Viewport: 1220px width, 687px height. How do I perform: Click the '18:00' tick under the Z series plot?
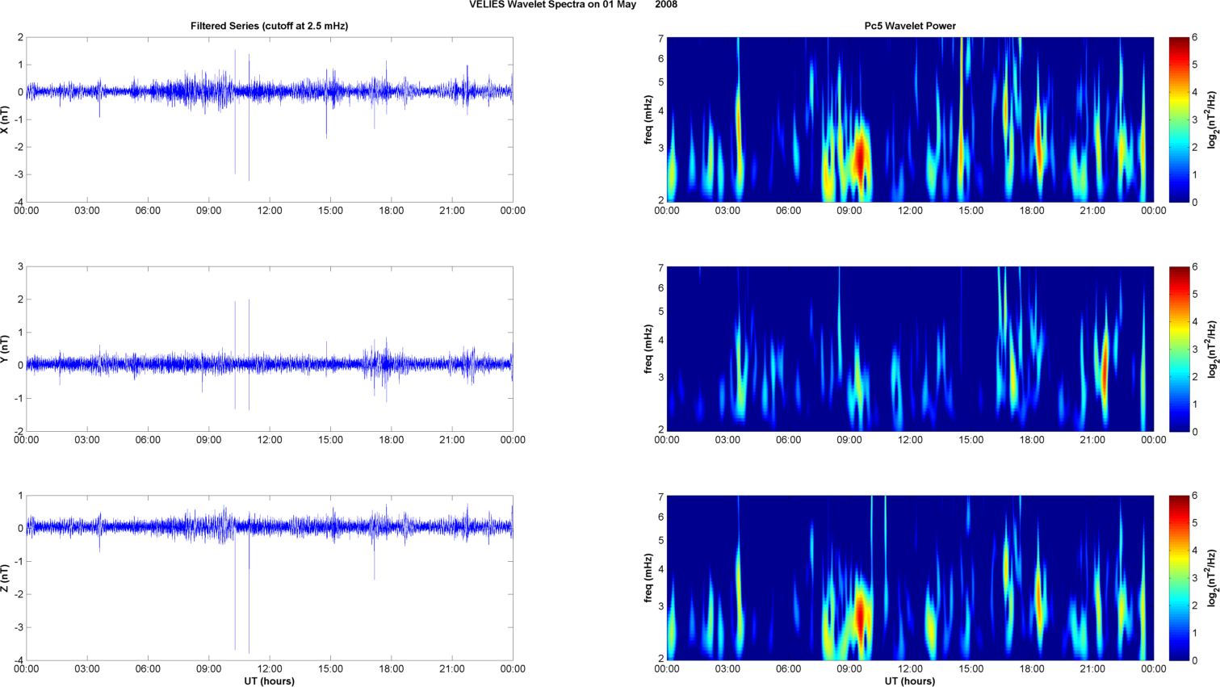(x=392, y=668)
